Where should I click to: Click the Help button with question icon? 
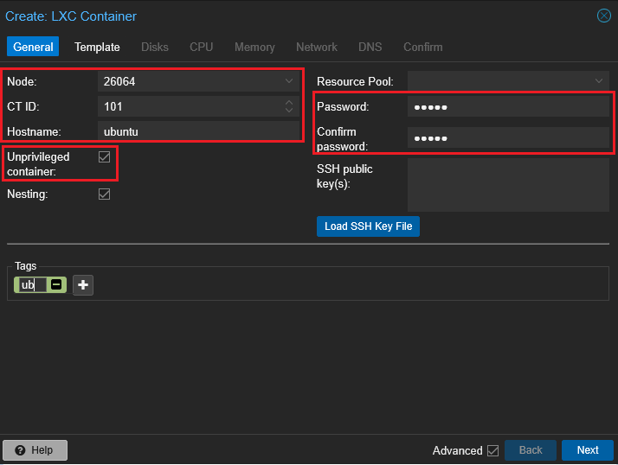click(35, 450)
